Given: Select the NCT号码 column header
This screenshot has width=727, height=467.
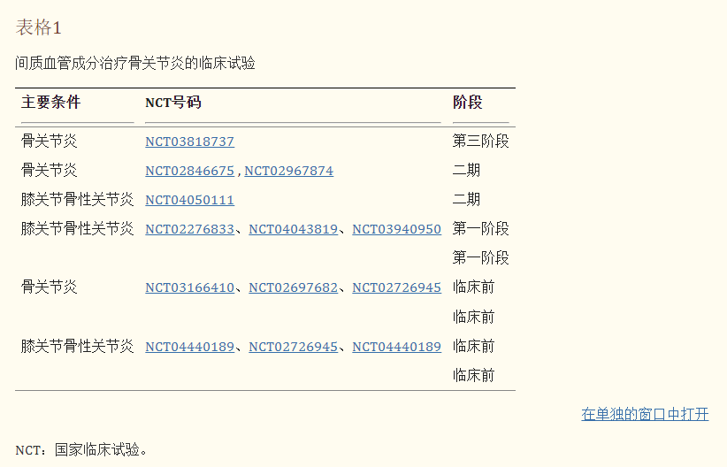Looking at the screenshot, I should click(x=173, y=103).
